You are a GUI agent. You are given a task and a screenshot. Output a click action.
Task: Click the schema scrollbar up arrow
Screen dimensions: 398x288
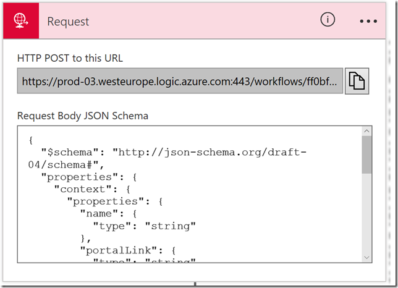click(366, 131)
